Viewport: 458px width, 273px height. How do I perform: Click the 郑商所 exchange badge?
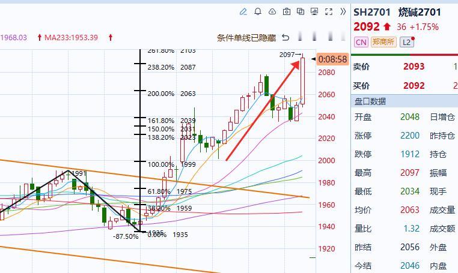tap(383, 42)
